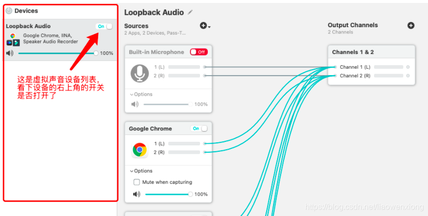Adjust the Built-in Microphone volume slider

tap(168, 104)
